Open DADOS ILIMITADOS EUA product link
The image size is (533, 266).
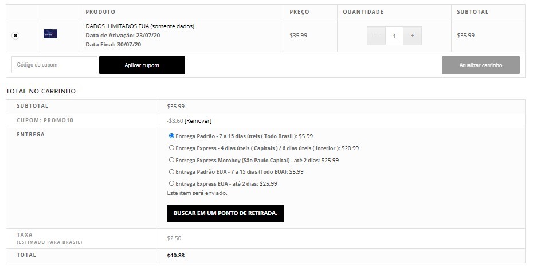point(140,26)
